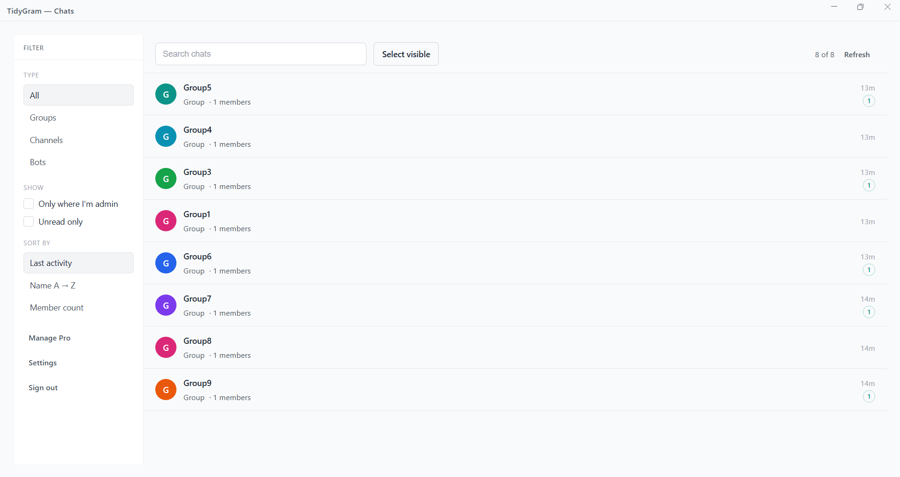The height and width of the screenshot is (477, 900).
Task: Open the Group1 chat name
Action: tap(197, 214)
